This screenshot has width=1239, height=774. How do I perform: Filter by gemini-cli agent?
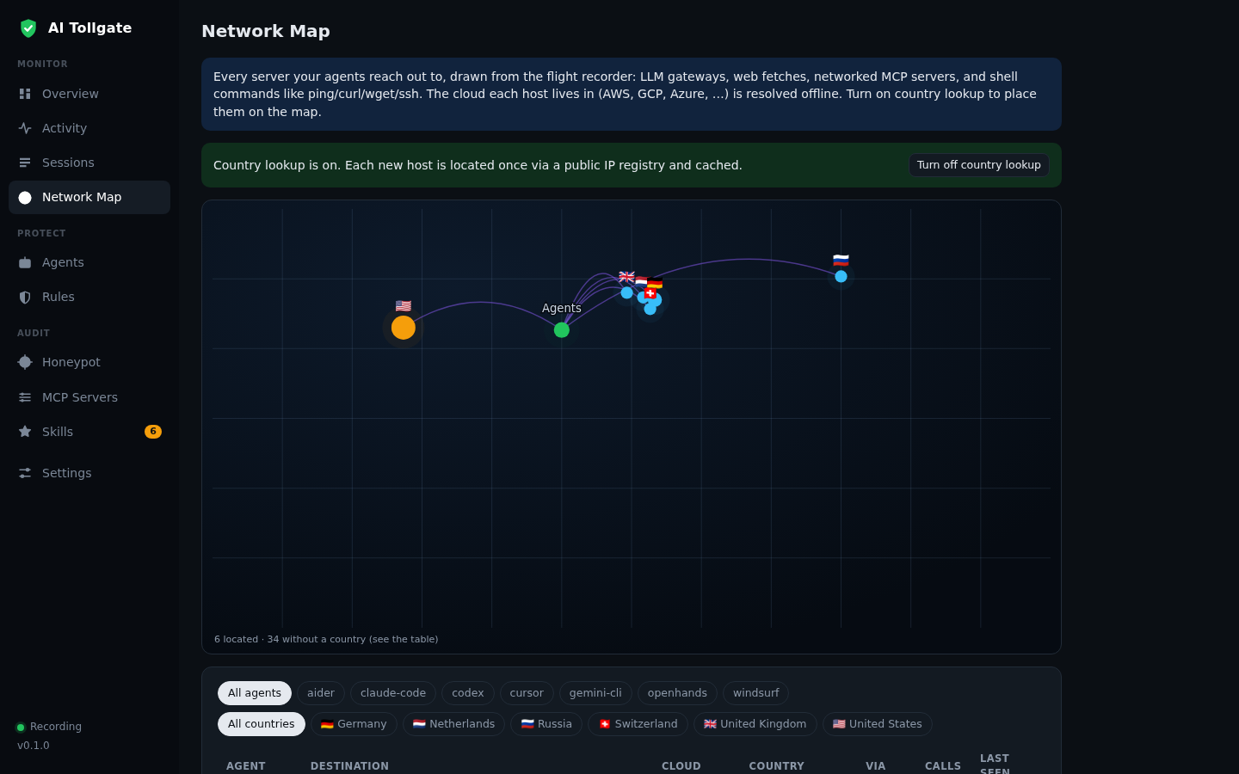[x=595, y=693]
